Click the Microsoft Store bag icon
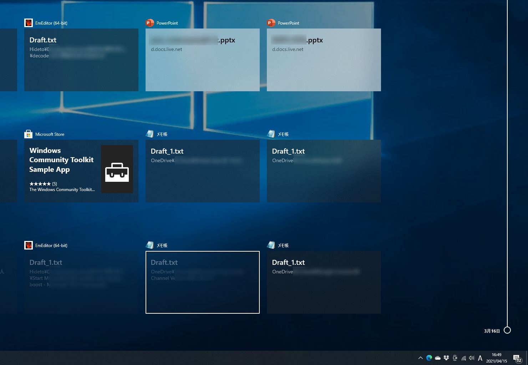Screen dimensions: 528x365 (29, 134)
